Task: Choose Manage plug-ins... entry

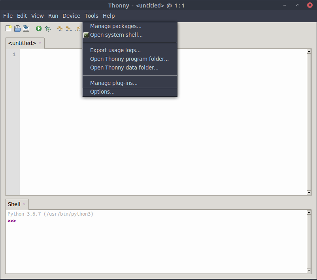Action: click(x=130, y=83)
